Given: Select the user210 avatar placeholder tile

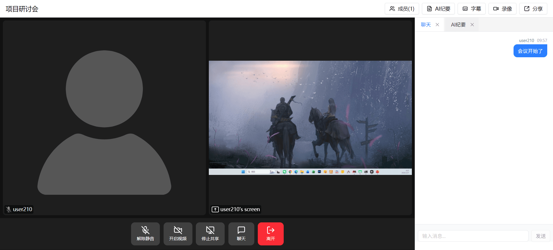Looking at the screenshot, I should (x=104, y=118).
